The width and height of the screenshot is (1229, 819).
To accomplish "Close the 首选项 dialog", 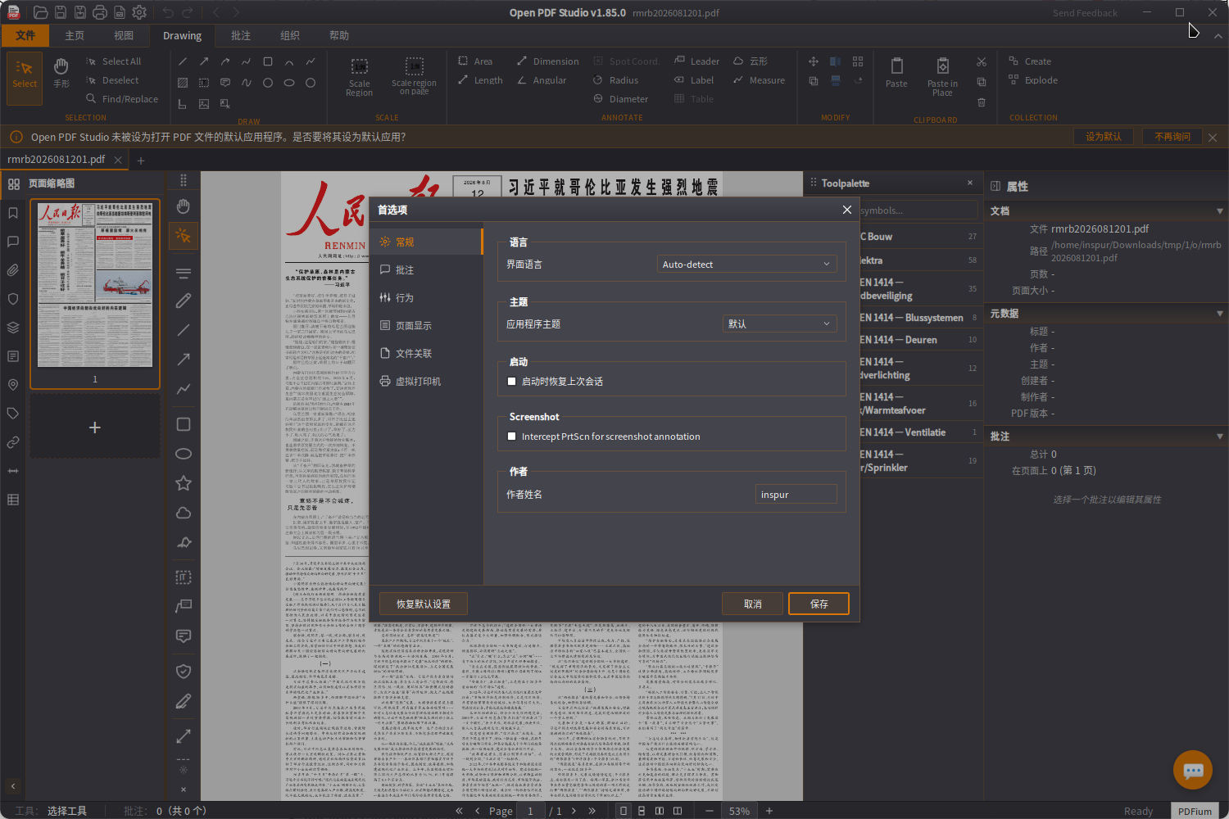I will [847, 210].
